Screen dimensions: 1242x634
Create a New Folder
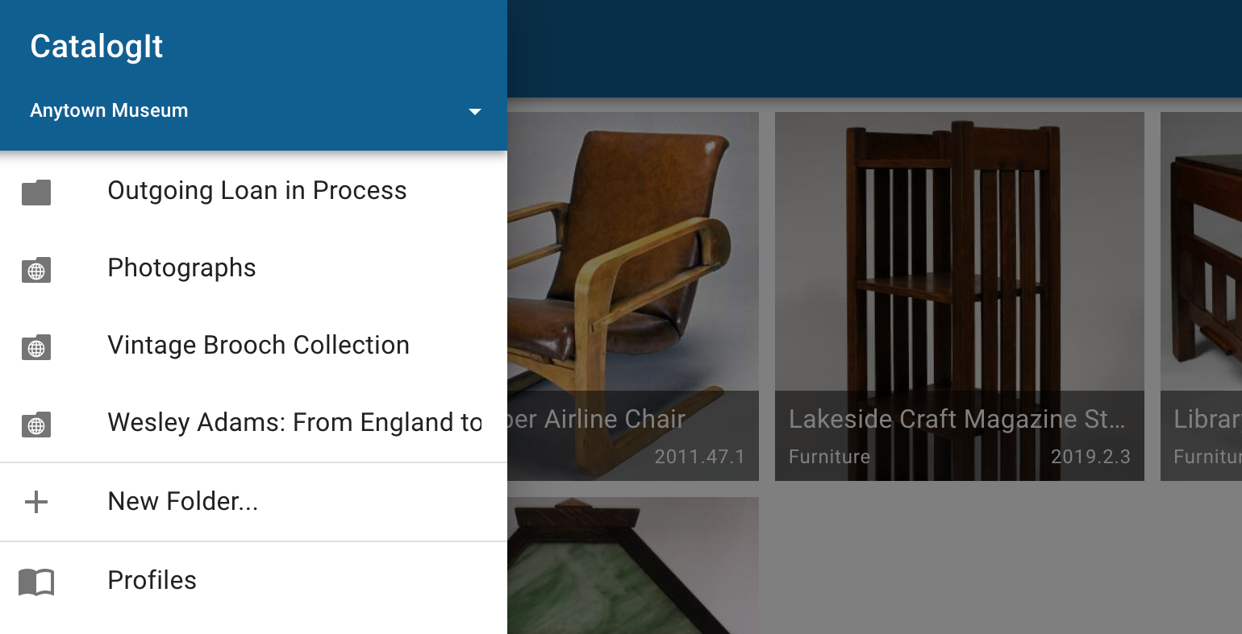182,501
